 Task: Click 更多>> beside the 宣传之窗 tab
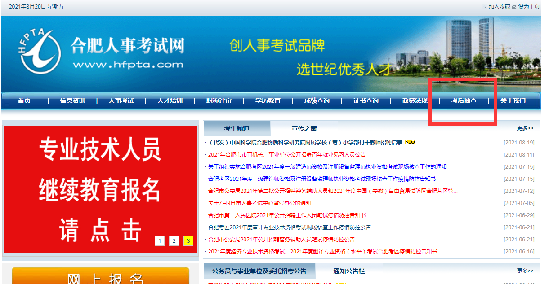pos(525,128)
